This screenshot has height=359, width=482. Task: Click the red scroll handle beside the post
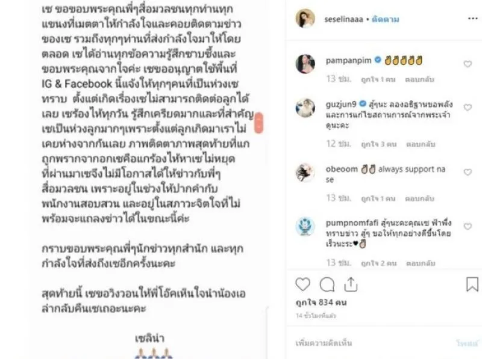[258, 123]
